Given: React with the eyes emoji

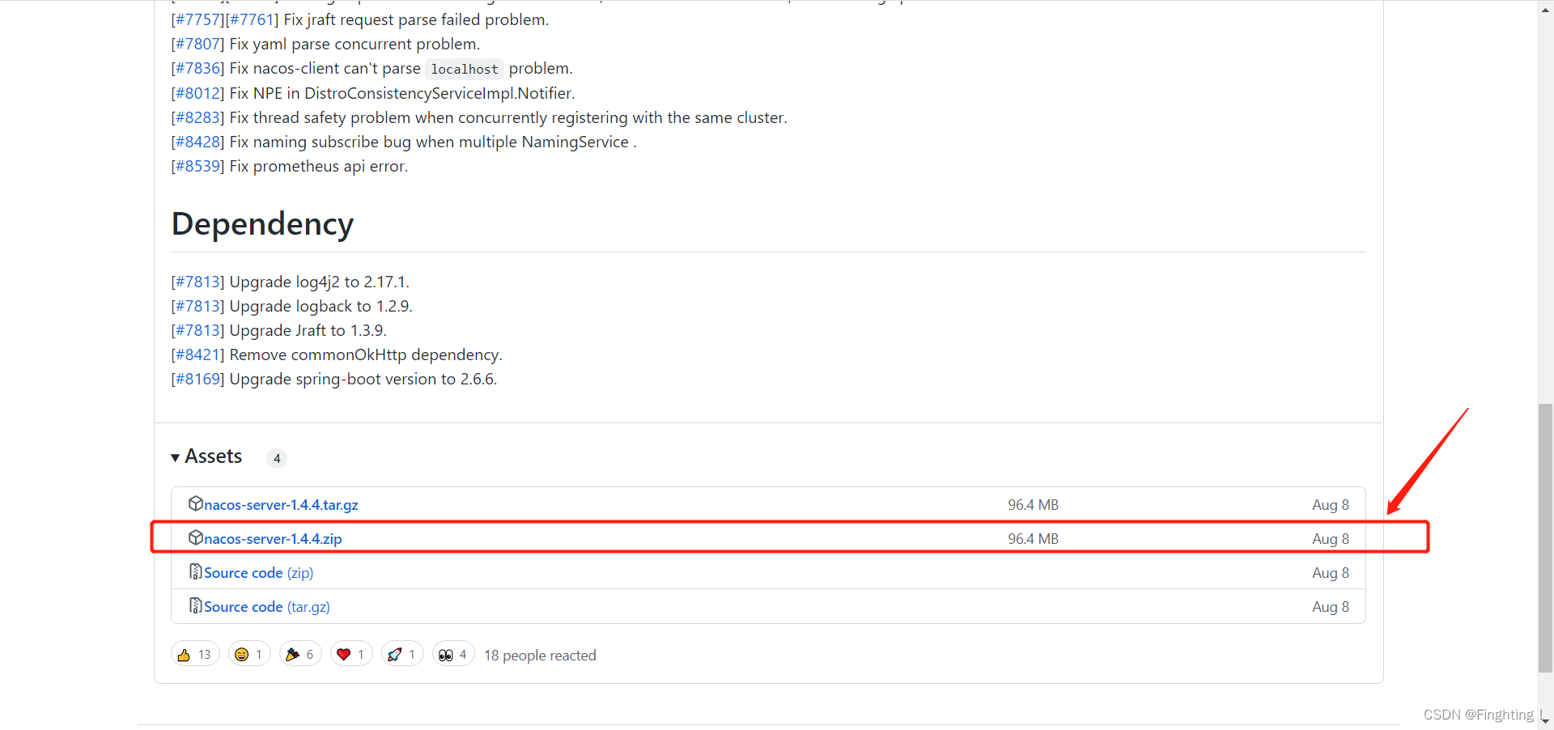Looking at the screenshot, I should [x=453, y=654].
